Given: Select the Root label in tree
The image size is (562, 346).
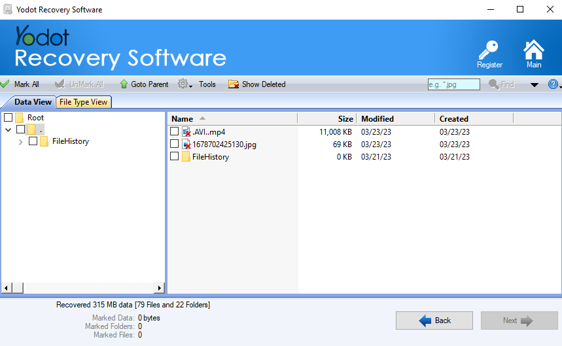Looking at the screenshot, I should coord(35,118).
